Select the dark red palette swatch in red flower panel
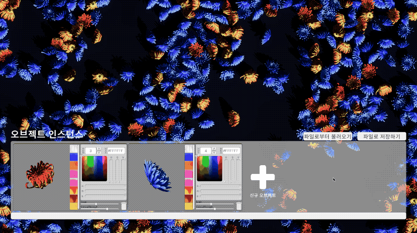The width and height of the screenshot is (417, 233). click(74, 199)
